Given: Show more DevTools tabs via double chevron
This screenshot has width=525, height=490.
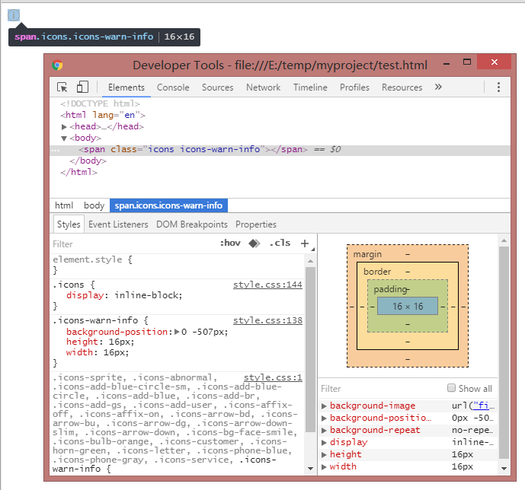Looking at the screenshot, I should pyautogui.click(x=438, y=87).
